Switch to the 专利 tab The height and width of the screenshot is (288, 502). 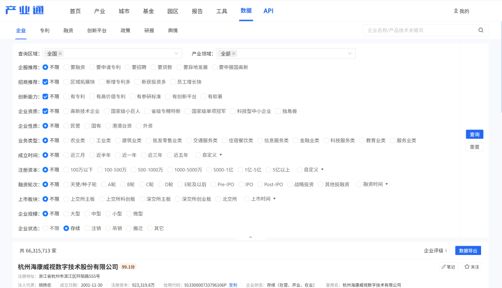point(45,31)
